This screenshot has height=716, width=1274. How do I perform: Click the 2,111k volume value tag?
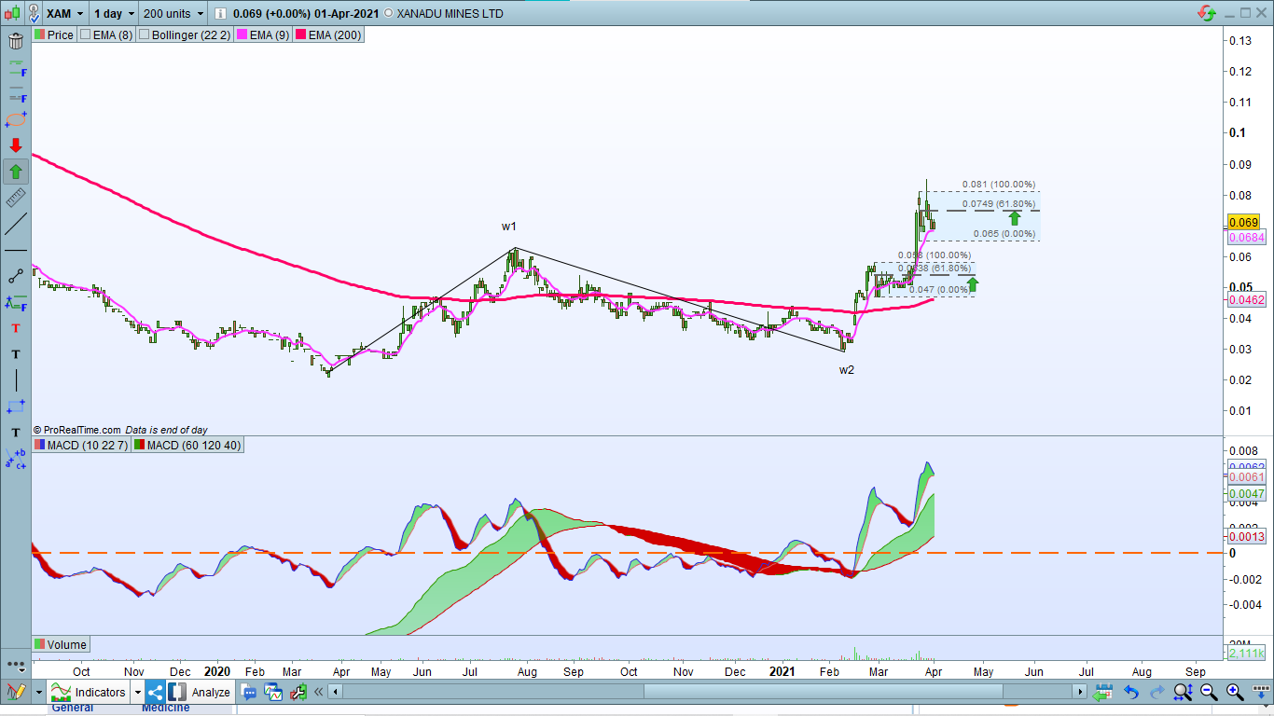[1246, 654]
